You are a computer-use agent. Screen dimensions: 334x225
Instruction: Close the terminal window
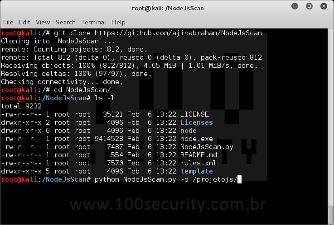(324, 6)
